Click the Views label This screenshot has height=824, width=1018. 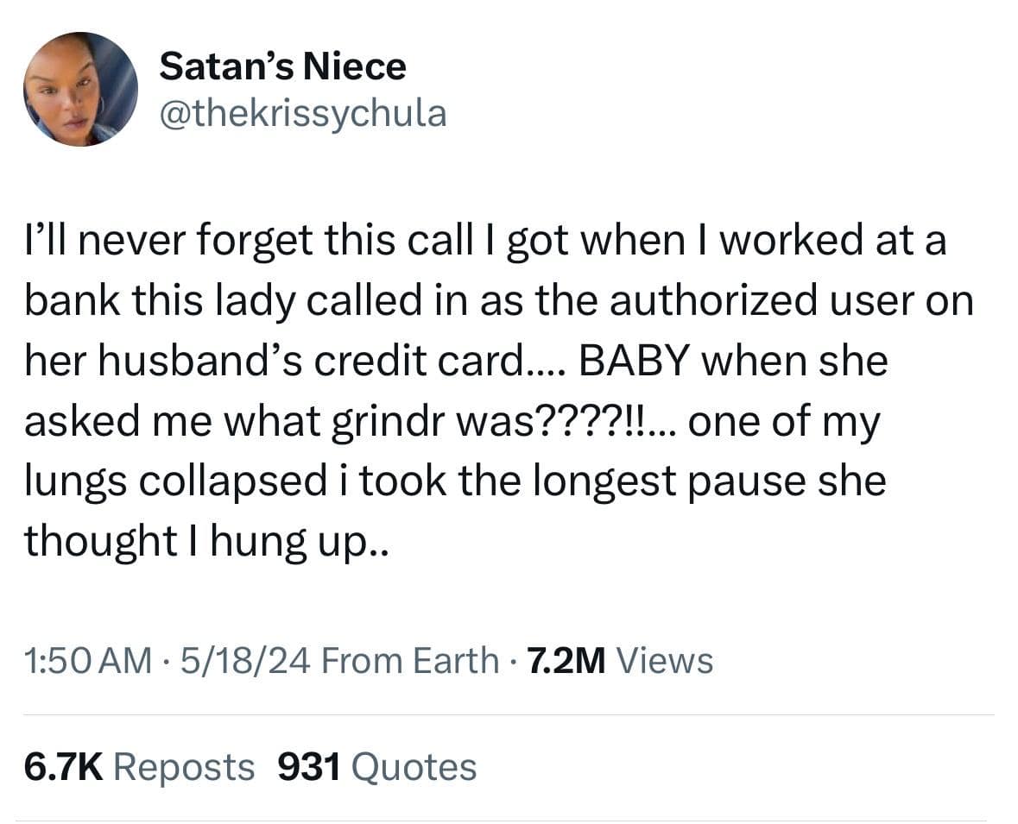666,660
